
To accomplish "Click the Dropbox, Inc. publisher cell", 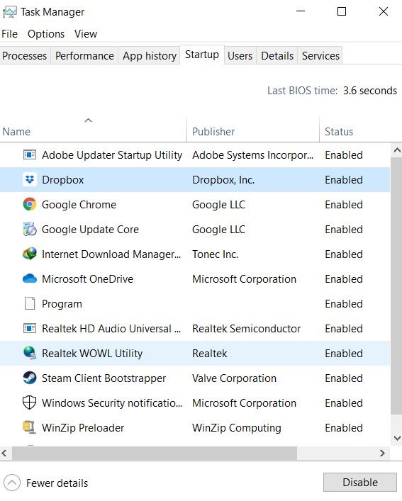I will 223,179.
